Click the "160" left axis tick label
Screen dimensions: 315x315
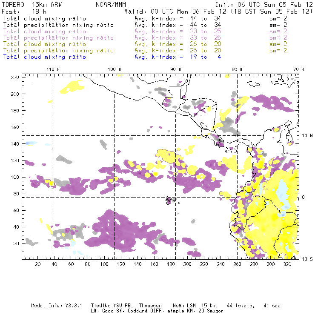click(15, 127)
